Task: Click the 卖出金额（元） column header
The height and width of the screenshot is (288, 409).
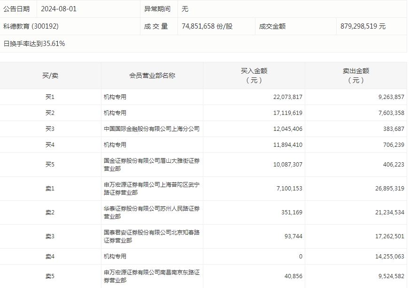Action: tap(356, 76)
